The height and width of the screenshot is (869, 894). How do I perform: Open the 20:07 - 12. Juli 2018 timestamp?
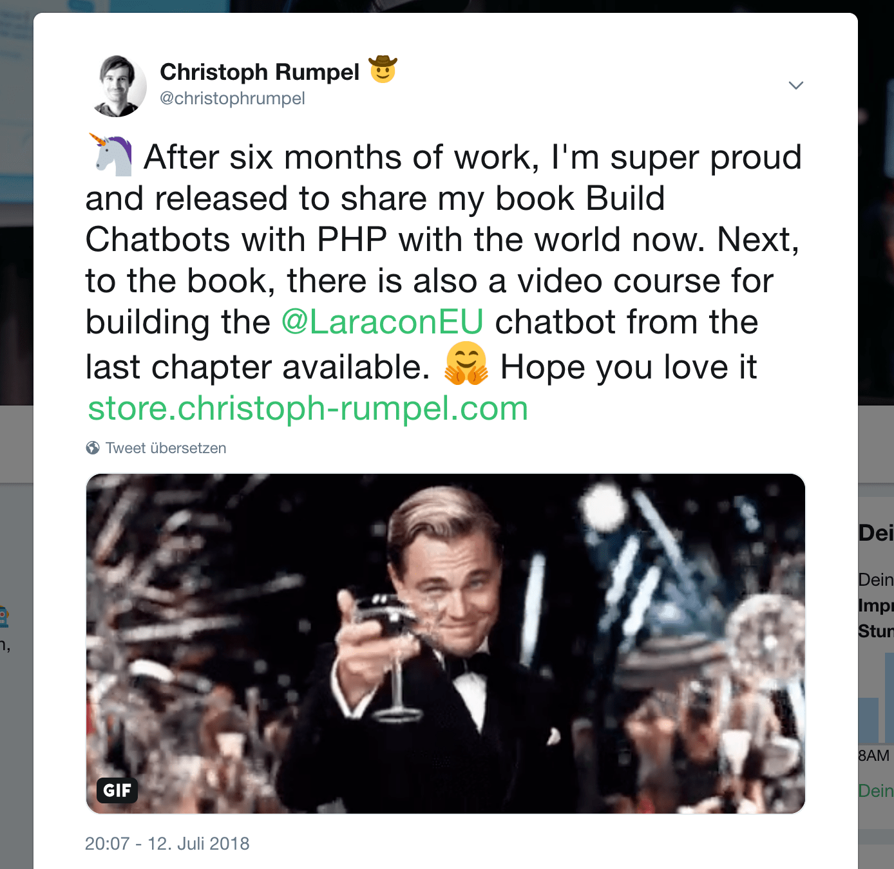[x=167, y=843]
